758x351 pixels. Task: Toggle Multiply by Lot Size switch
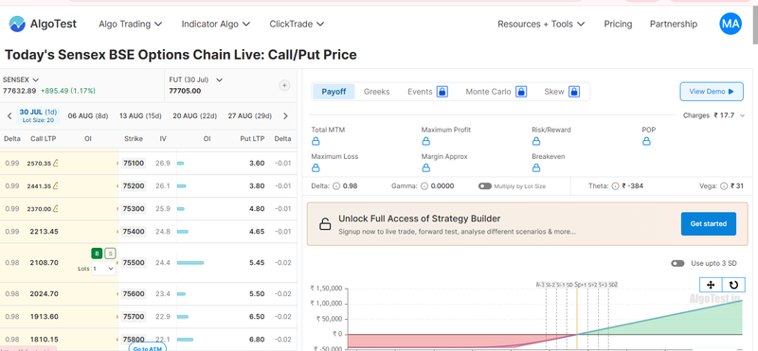point(485,185)
